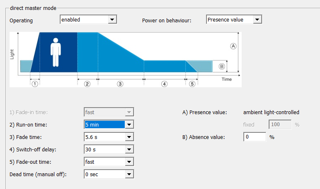
Task: Click circled number 4 marker in diagram
Action: [164, 84]
